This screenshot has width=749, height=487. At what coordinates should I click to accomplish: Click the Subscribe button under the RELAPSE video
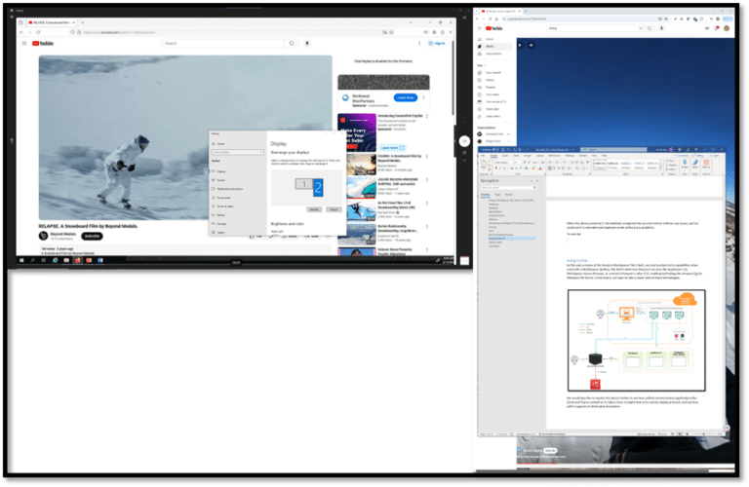click(93, 236)
